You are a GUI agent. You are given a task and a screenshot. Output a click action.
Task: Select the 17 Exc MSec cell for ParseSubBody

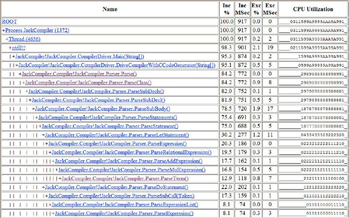(270, 109)
